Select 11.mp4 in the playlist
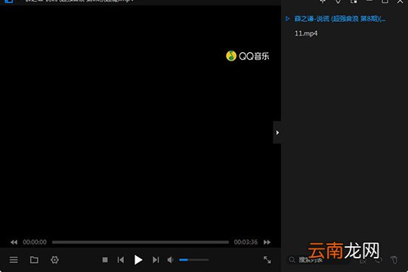 (306, 33)
